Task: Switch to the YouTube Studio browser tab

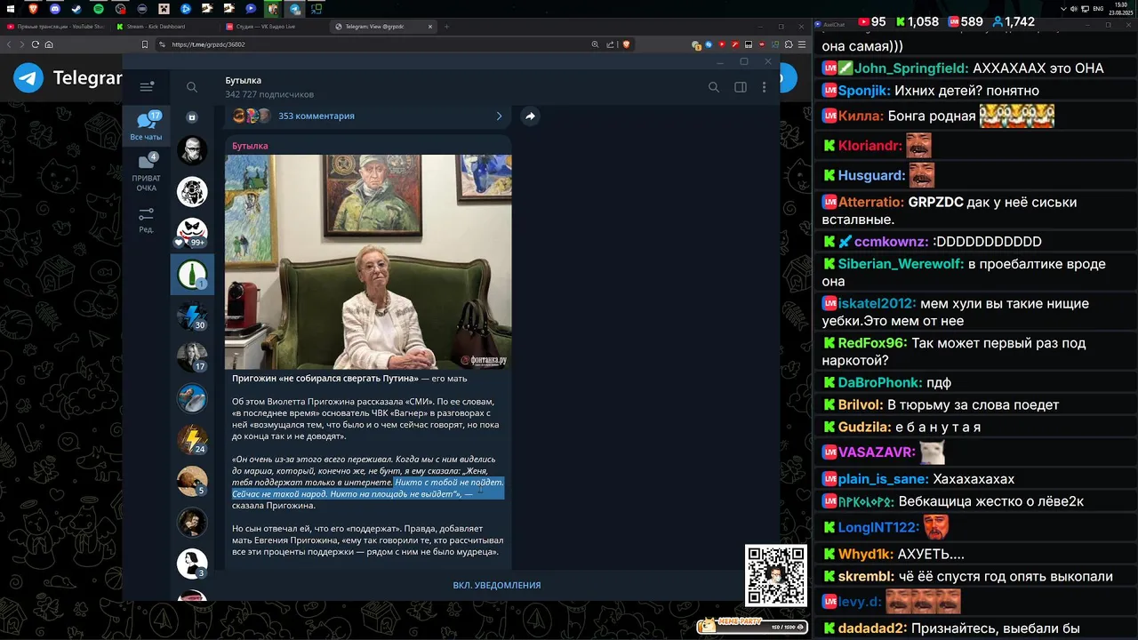Action: [57, 27]
